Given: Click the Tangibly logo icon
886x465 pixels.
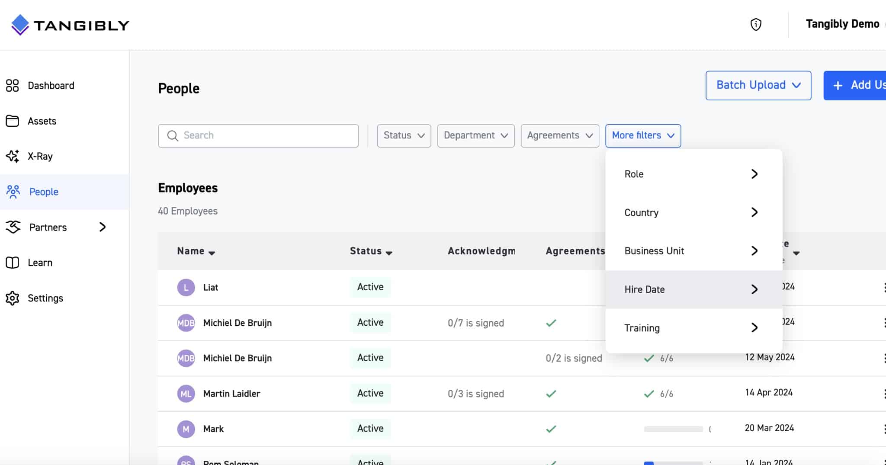Looking at the screenshot, I should pos(20,25).
